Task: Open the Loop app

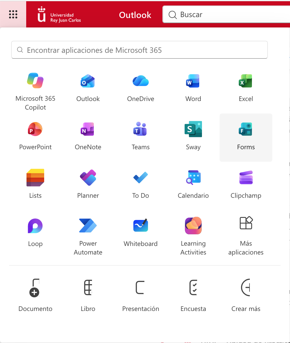Action: point(35,234)
